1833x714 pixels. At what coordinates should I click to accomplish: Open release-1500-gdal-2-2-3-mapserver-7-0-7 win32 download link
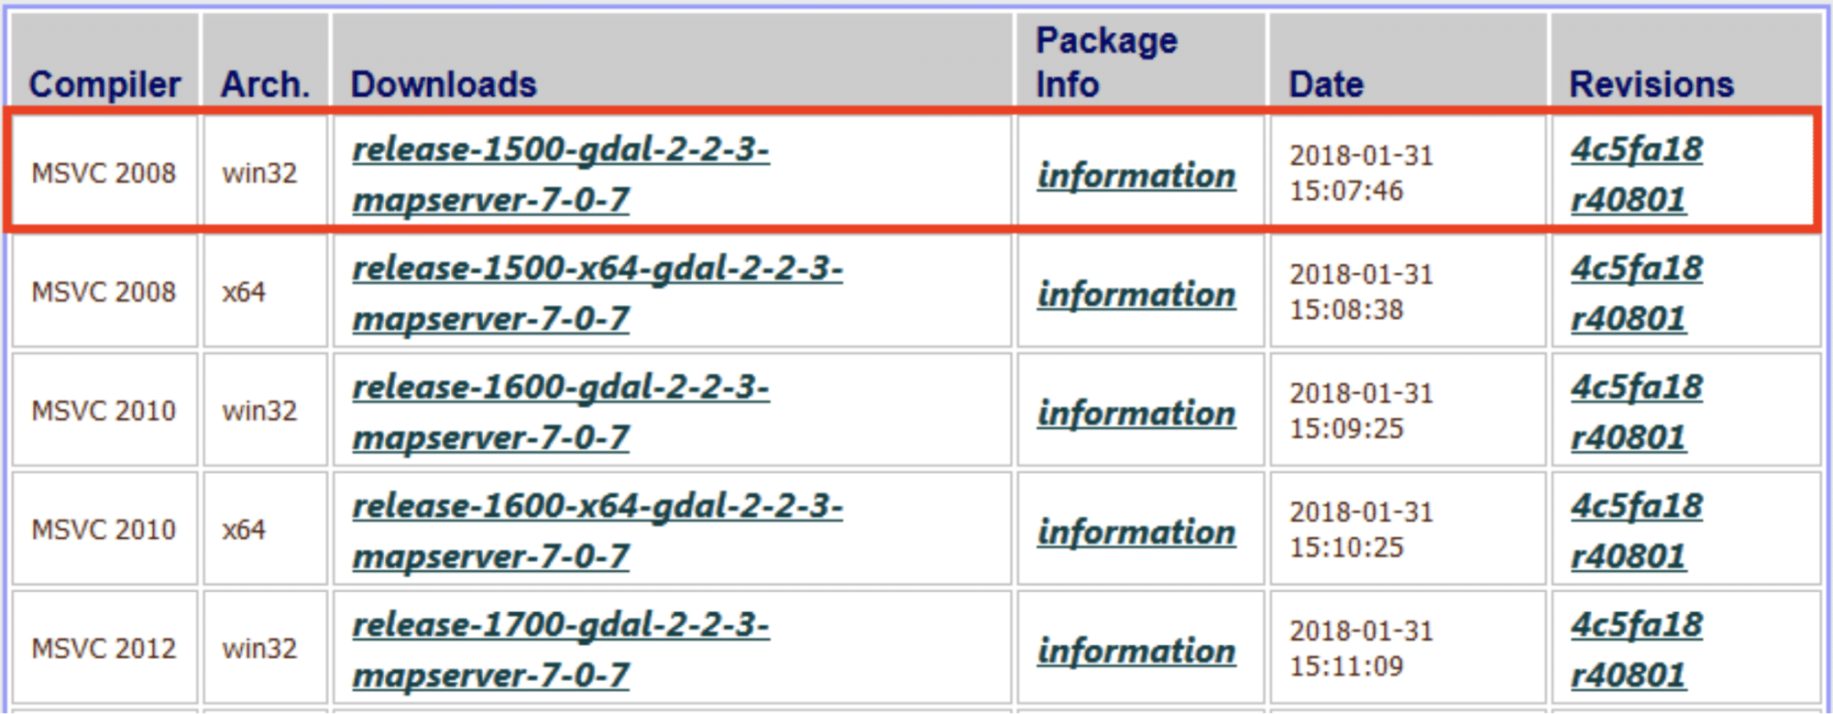click(x=561, y=174)
